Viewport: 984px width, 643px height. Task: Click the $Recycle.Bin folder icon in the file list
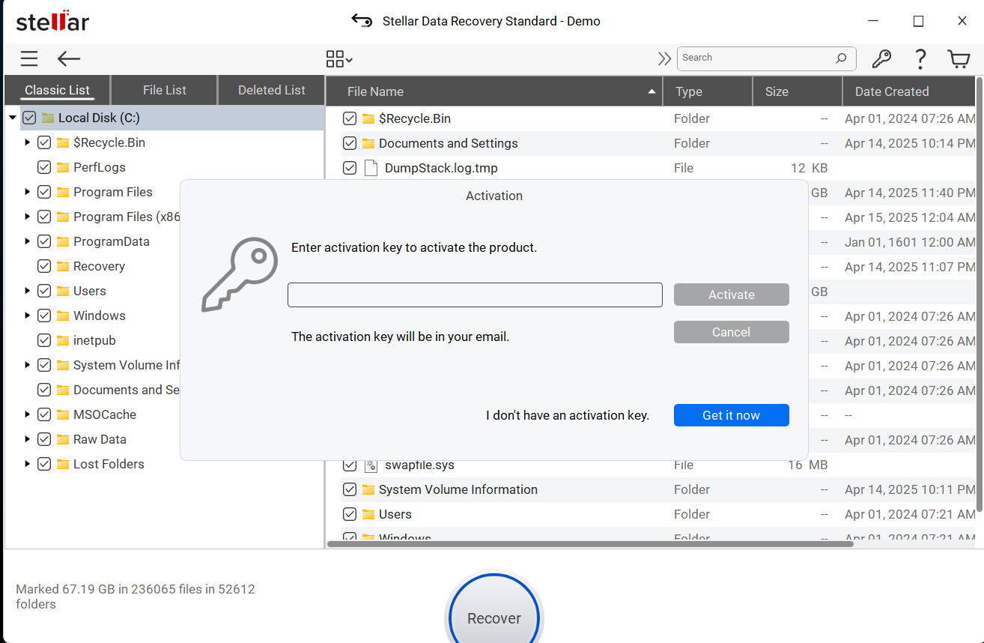coord(368,118)
